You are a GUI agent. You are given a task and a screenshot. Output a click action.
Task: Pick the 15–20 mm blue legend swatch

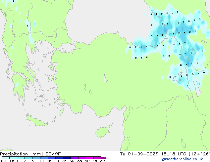point(52,158)
